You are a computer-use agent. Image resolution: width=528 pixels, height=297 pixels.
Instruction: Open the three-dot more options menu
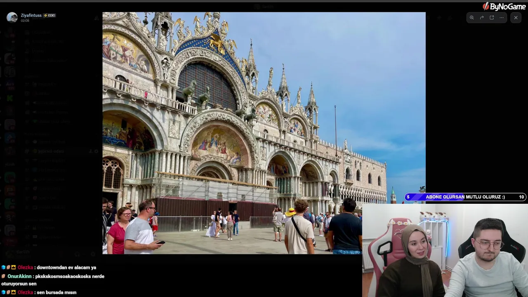[502, 18]
